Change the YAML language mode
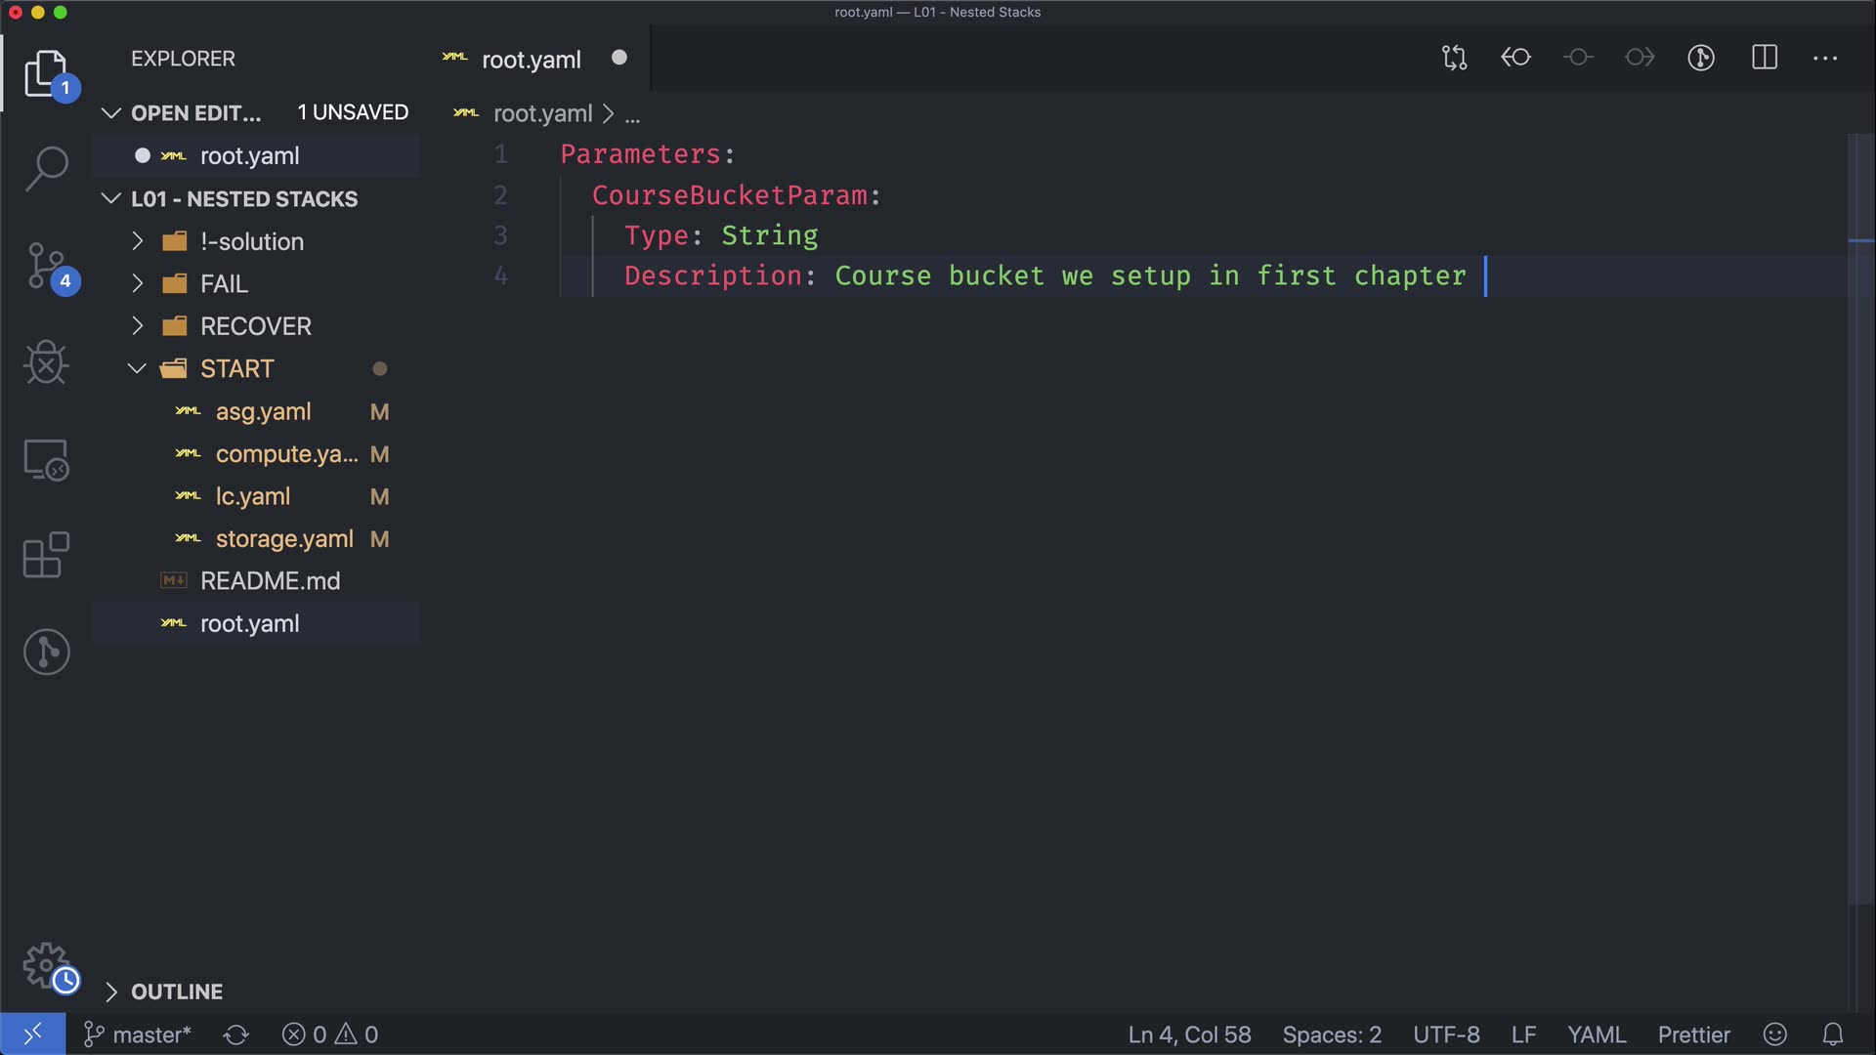The height and width of the screenshot is (1055, 1876). (x=1596, y=1034)
